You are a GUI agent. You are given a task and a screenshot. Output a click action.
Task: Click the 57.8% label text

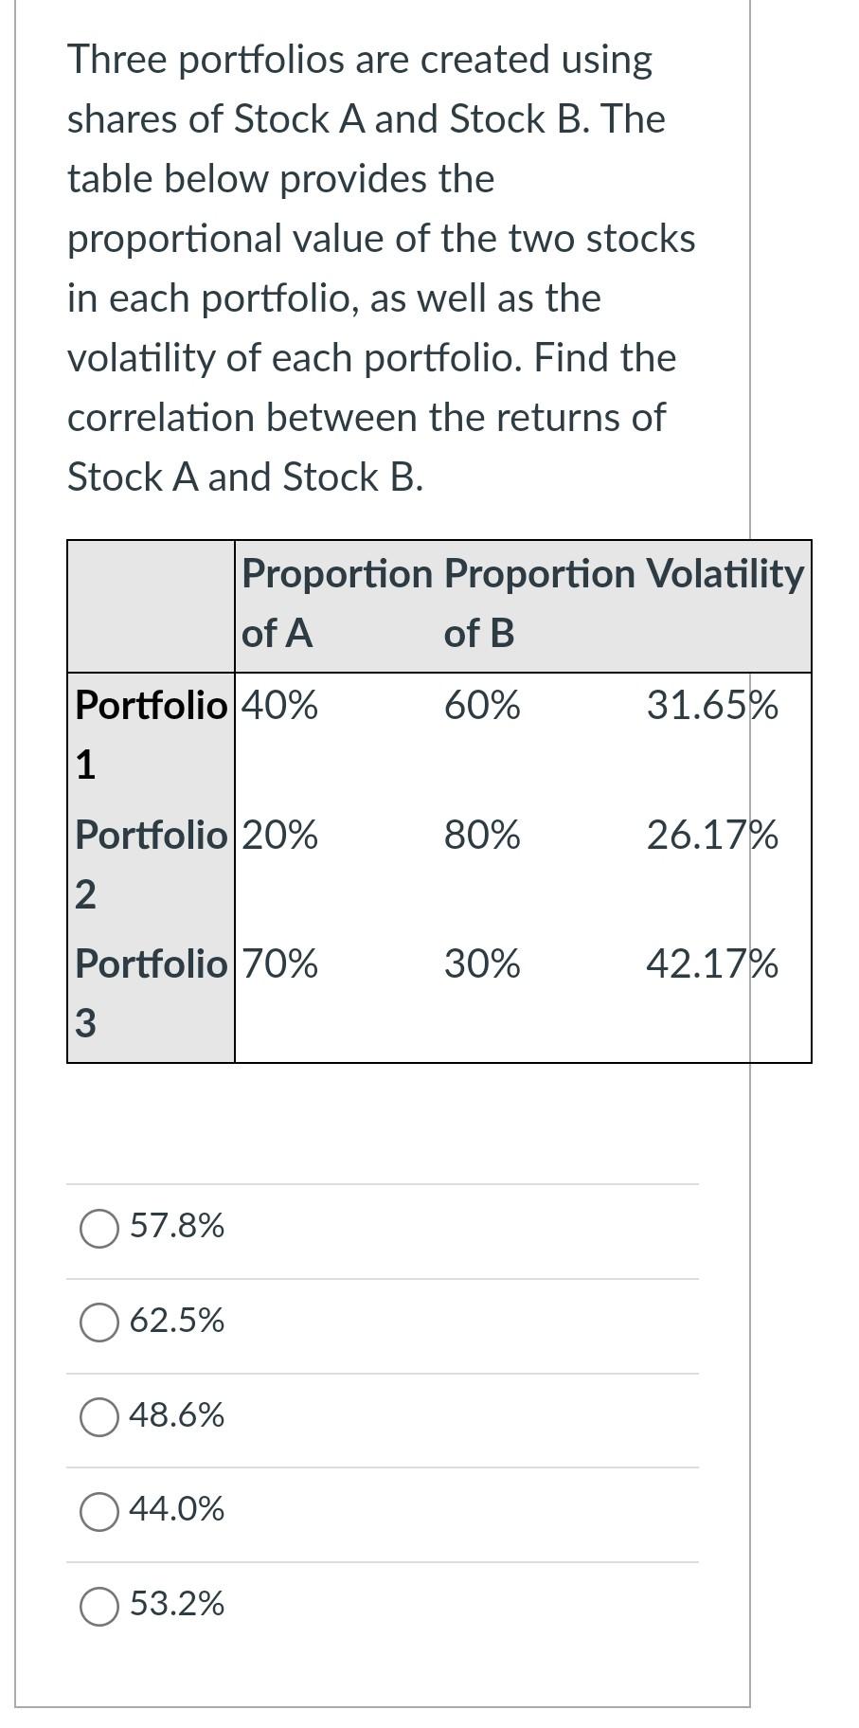point(176,1227)
